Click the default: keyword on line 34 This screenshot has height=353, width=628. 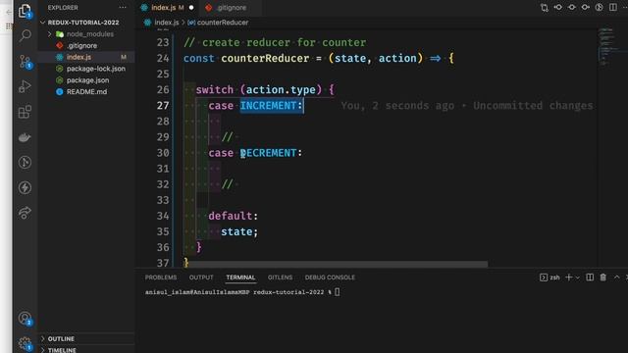tap(234, 216)
